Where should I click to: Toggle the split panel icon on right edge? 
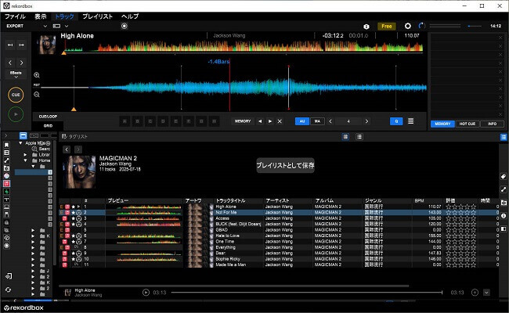pyautogui.click(x=504, y=228)
